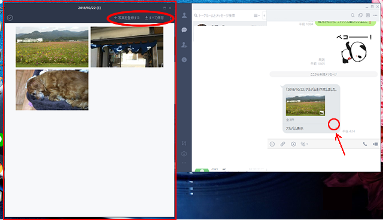This screenshot has height=220, width=383.
Task: Search in chat with magnifier icon
Action: 352,16
